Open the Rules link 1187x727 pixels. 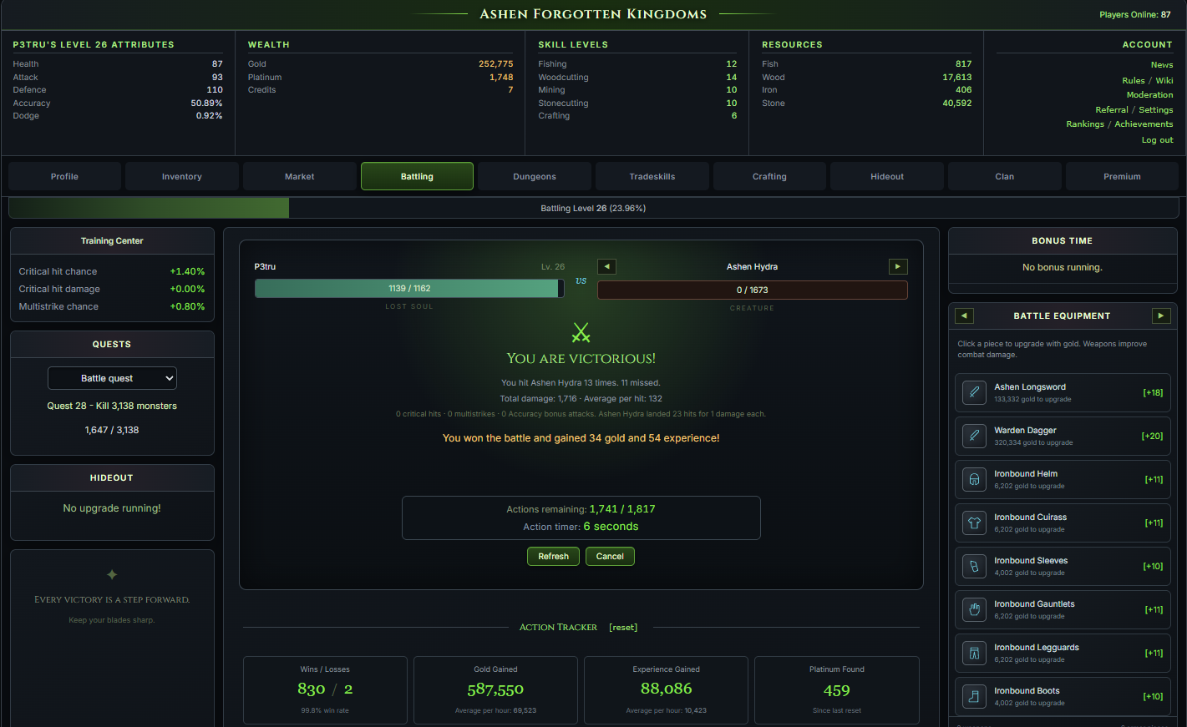coord(1134,80)
